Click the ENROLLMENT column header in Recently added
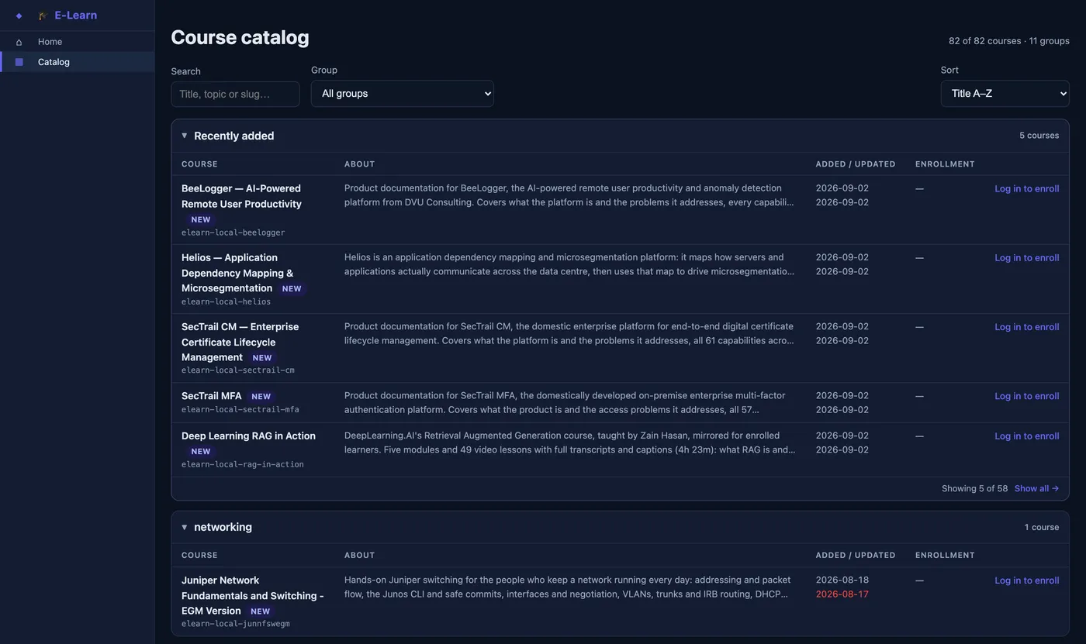 tap(945, 164)
